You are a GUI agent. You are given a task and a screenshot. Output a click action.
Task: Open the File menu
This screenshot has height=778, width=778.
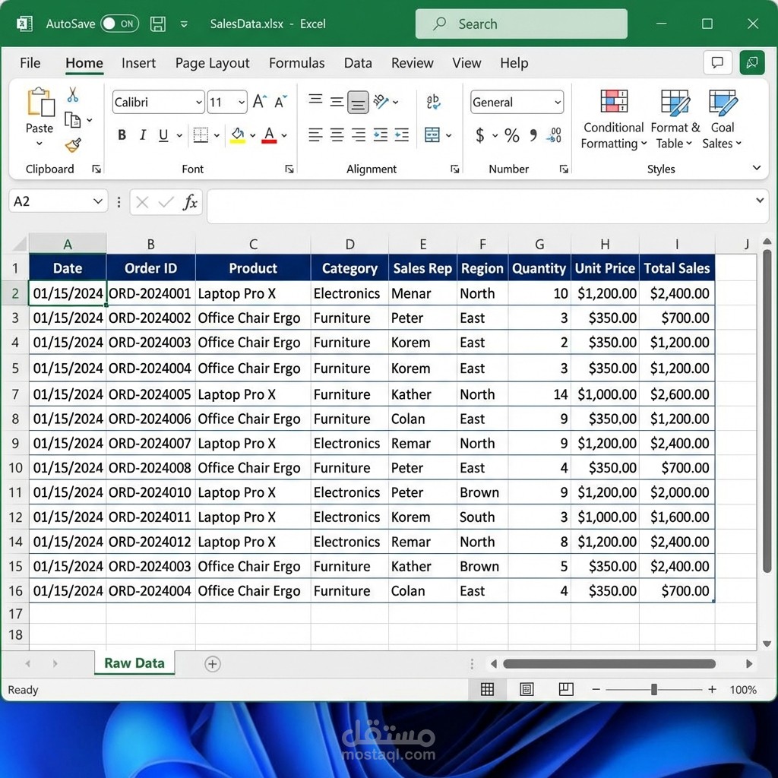(30, 63)
